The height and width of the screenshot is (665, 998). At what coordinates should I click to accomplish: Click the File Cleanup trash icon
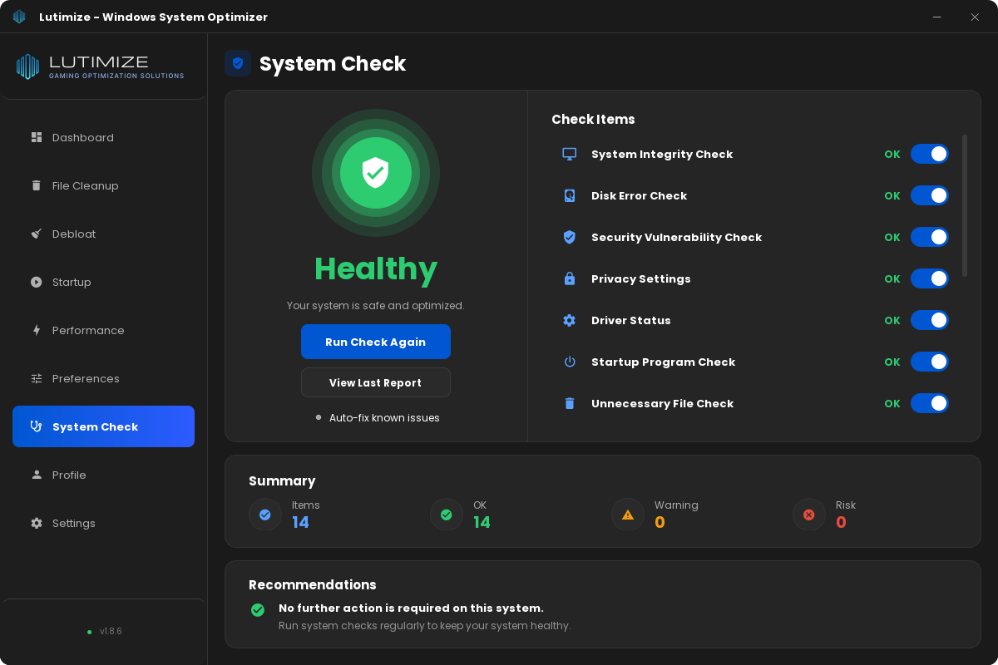(37, 185)
